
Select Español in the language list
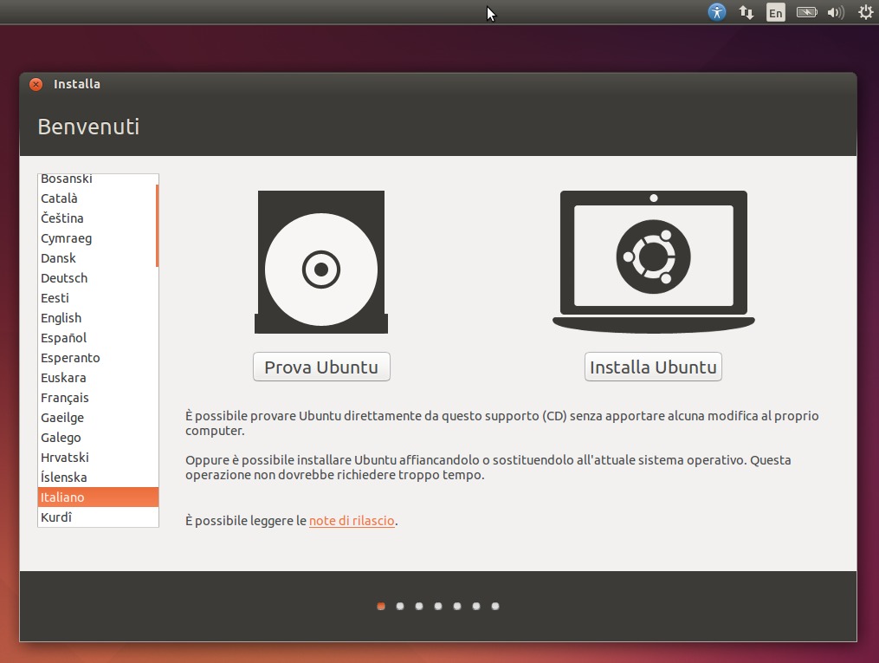[x=98, y=338]
